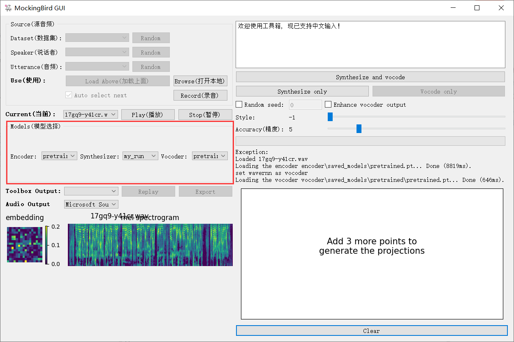
Task: Click the Random button next to Utterance
Action: 151,67
